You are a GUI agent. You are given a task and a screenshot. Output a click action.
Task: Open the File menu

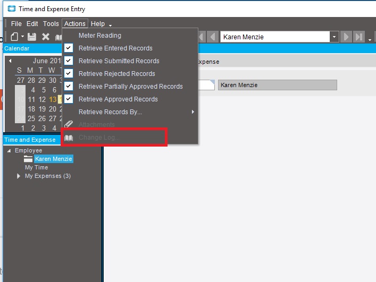16,24
